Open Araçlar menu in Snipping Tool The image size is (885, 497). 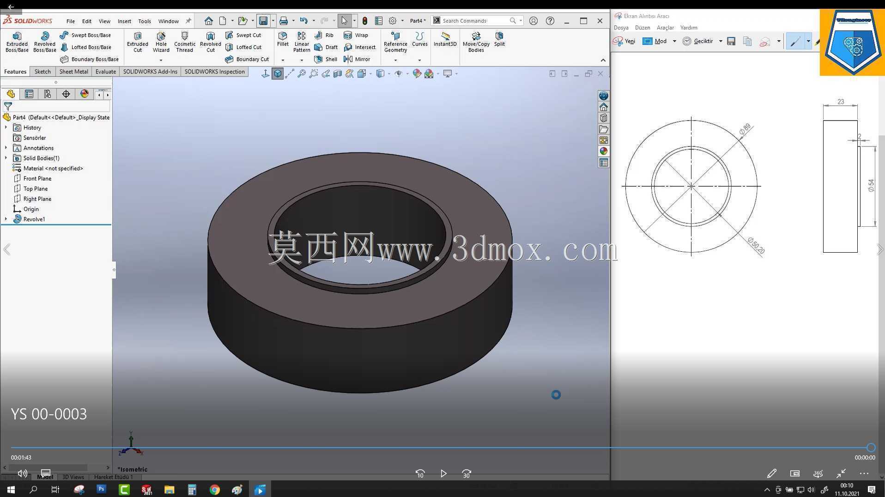click(x=665, y=28)
